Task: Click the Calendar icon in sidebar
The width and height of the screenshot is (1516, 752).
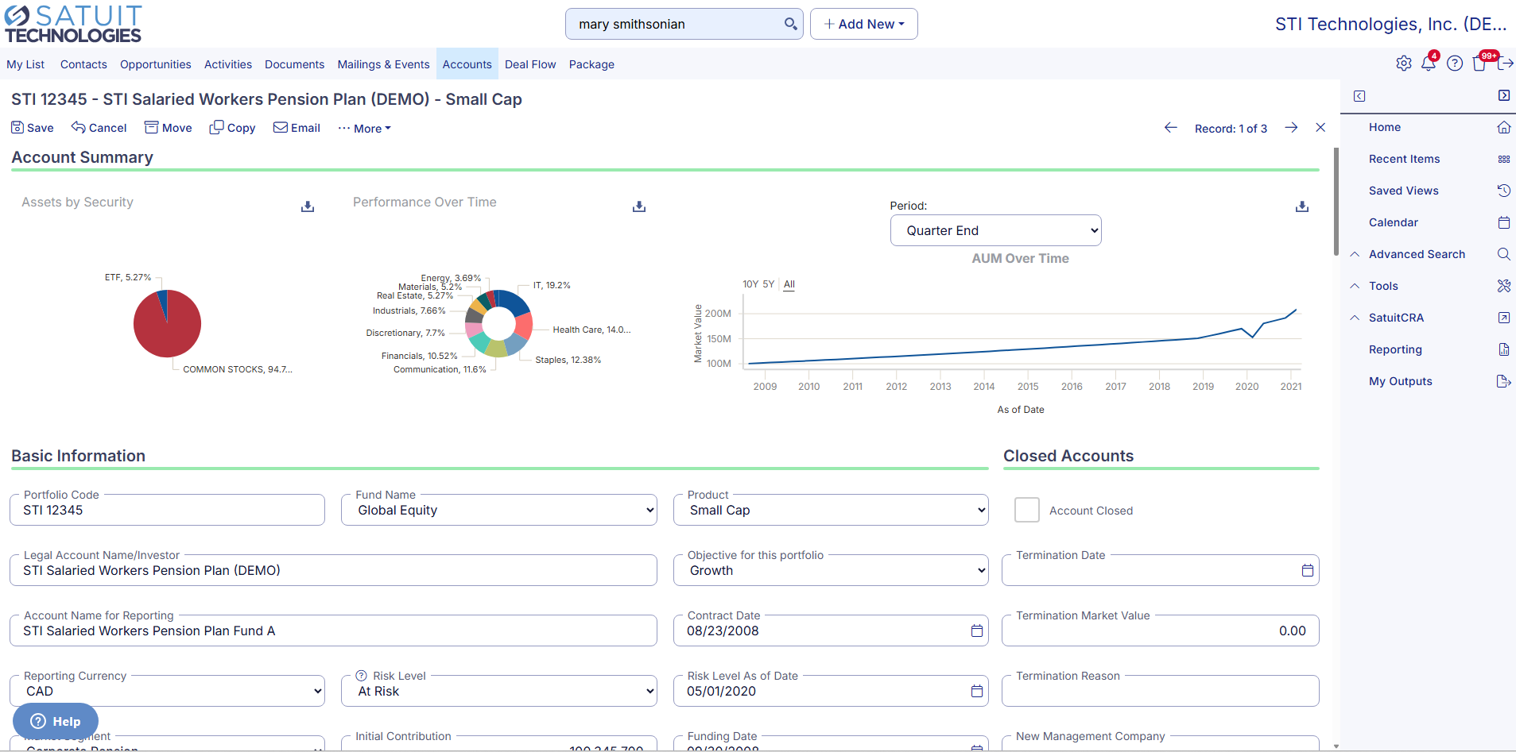Action: 1504,222
